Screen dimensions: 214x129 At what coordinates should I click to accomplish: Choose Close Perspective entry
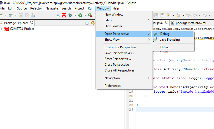click(124, 65)
